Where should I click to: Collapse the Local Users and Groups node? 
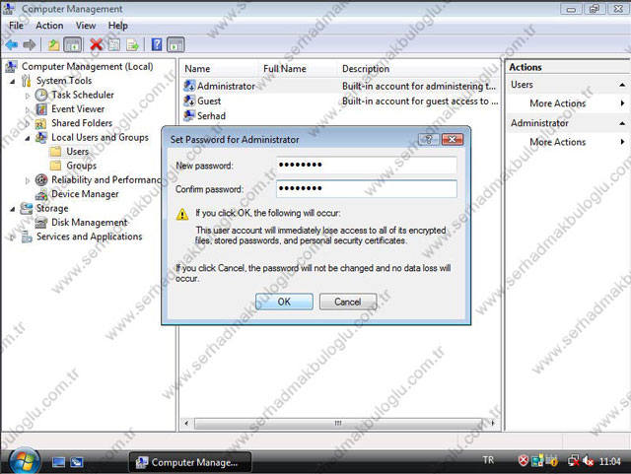tap(28, 138)
